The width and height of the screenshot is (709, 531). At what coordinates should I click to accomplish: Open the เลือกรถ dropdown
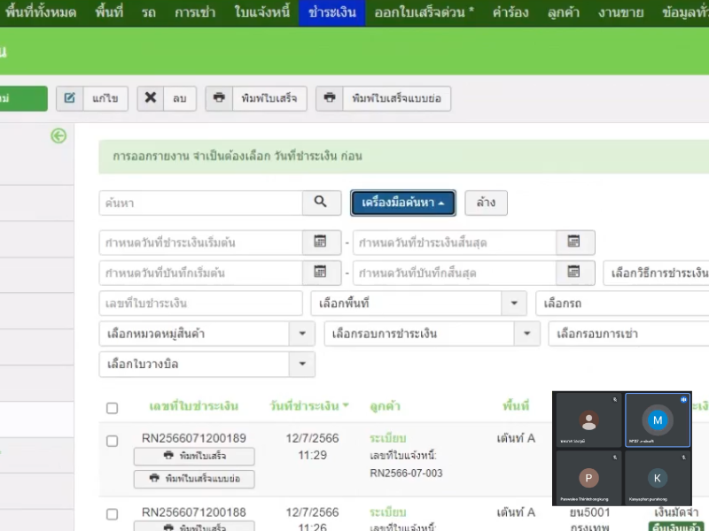coord(623,304)
